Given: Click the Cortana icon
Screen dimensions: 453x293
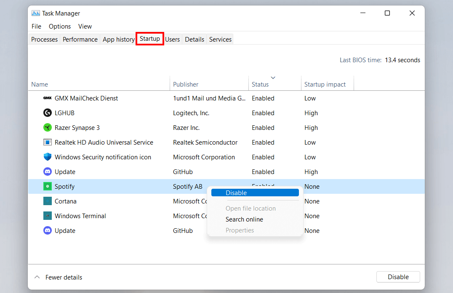Looking at the screenshot, I should (47, 201).
